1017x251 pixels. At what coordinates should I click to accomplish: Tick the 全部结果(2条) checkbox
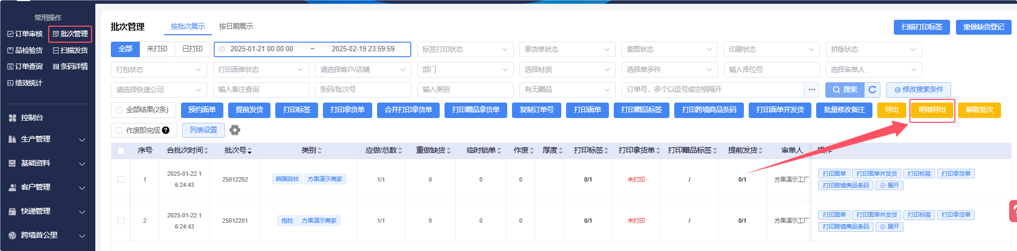(119, 110)
